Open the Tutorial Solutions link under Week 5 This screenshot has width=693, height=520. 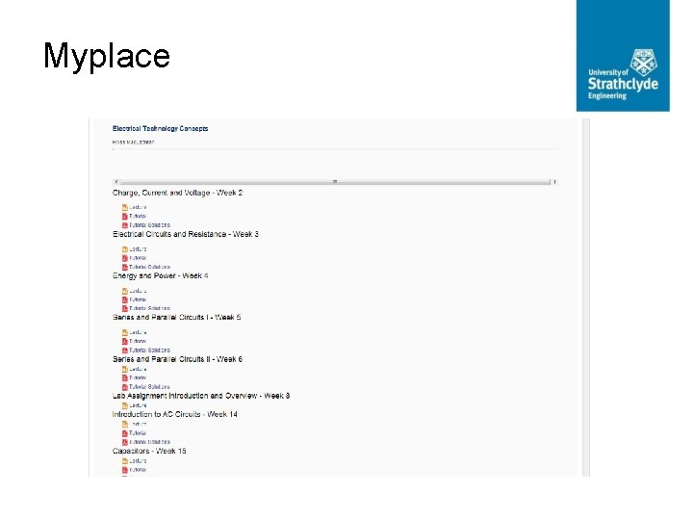coord(149,351)
